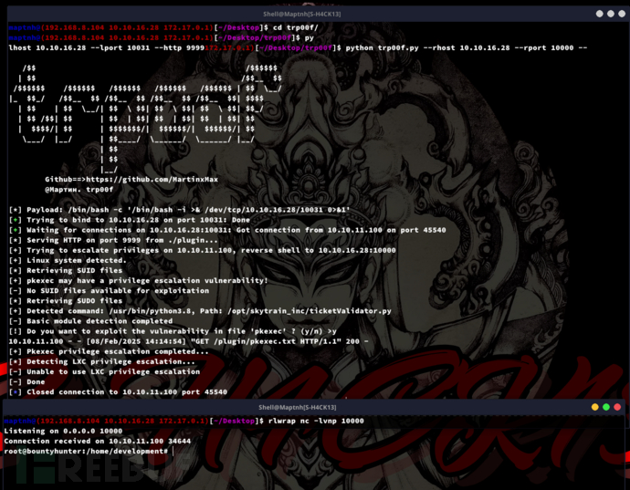
Task: Click the 'rlwrap nc -lvnp 10000' command
Action: coord(316,421)
